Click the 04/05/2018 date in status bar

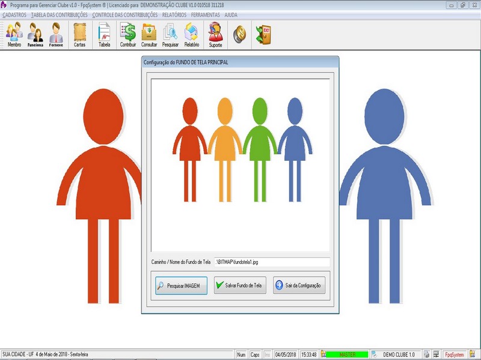(286, 355)
